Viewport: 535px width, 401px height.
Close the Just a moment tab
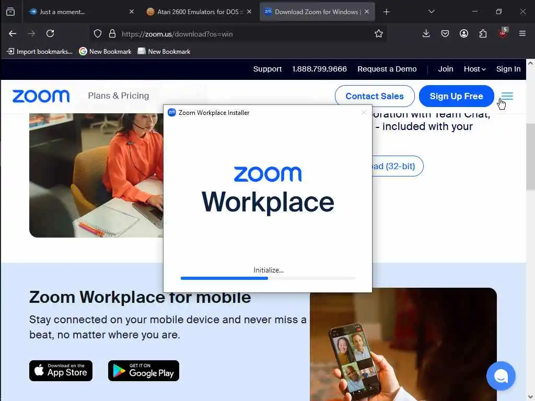pyautogui.click(x=131, y=11)
